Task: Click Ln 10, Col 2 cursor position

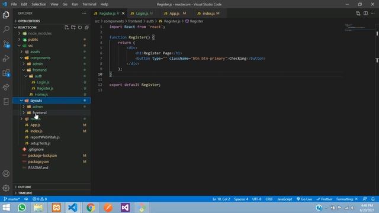Action: [221, 199]
